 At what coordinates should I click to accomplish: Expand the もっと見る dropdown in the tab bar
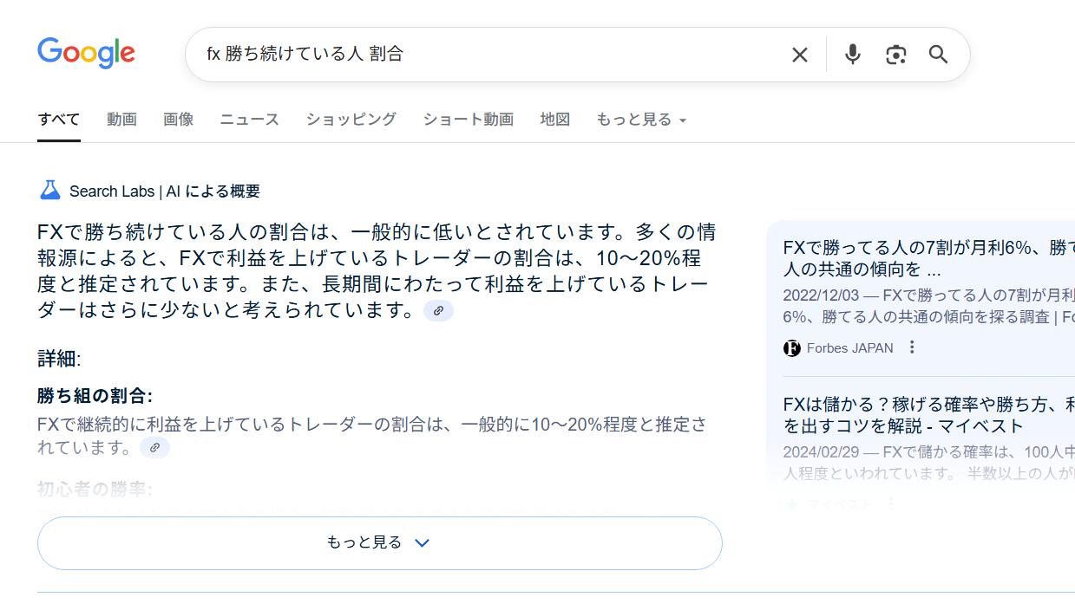click(641, 120)
